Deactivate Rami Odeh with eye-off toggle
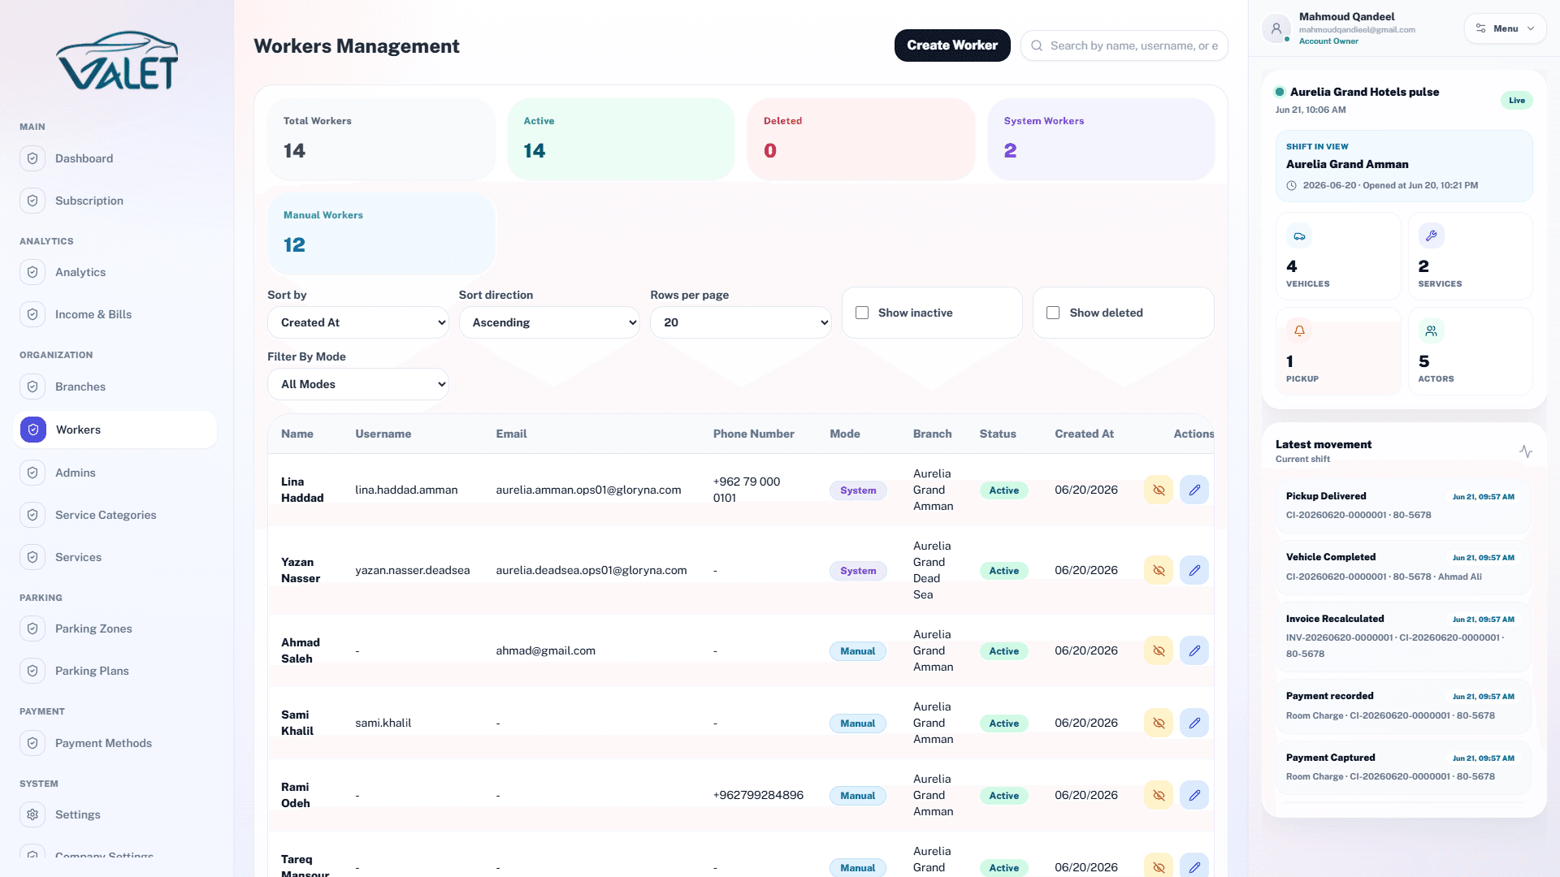 (1159, 795)
